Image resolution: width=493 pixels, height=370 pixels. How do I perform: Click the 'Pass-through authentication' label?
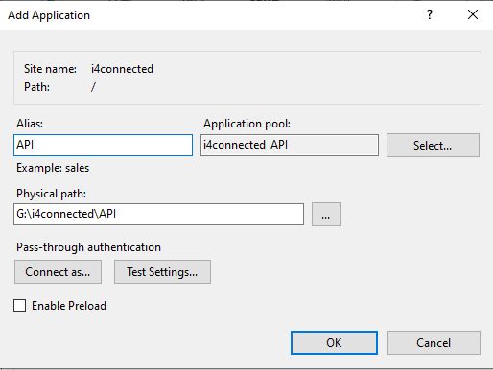coord(88,247)
